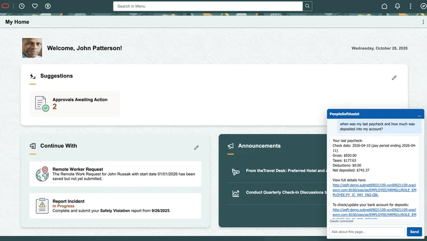Click the Deductions: $0.00 line in chat
Viewport: 427px width, 241px height.
tap(346, 165)
